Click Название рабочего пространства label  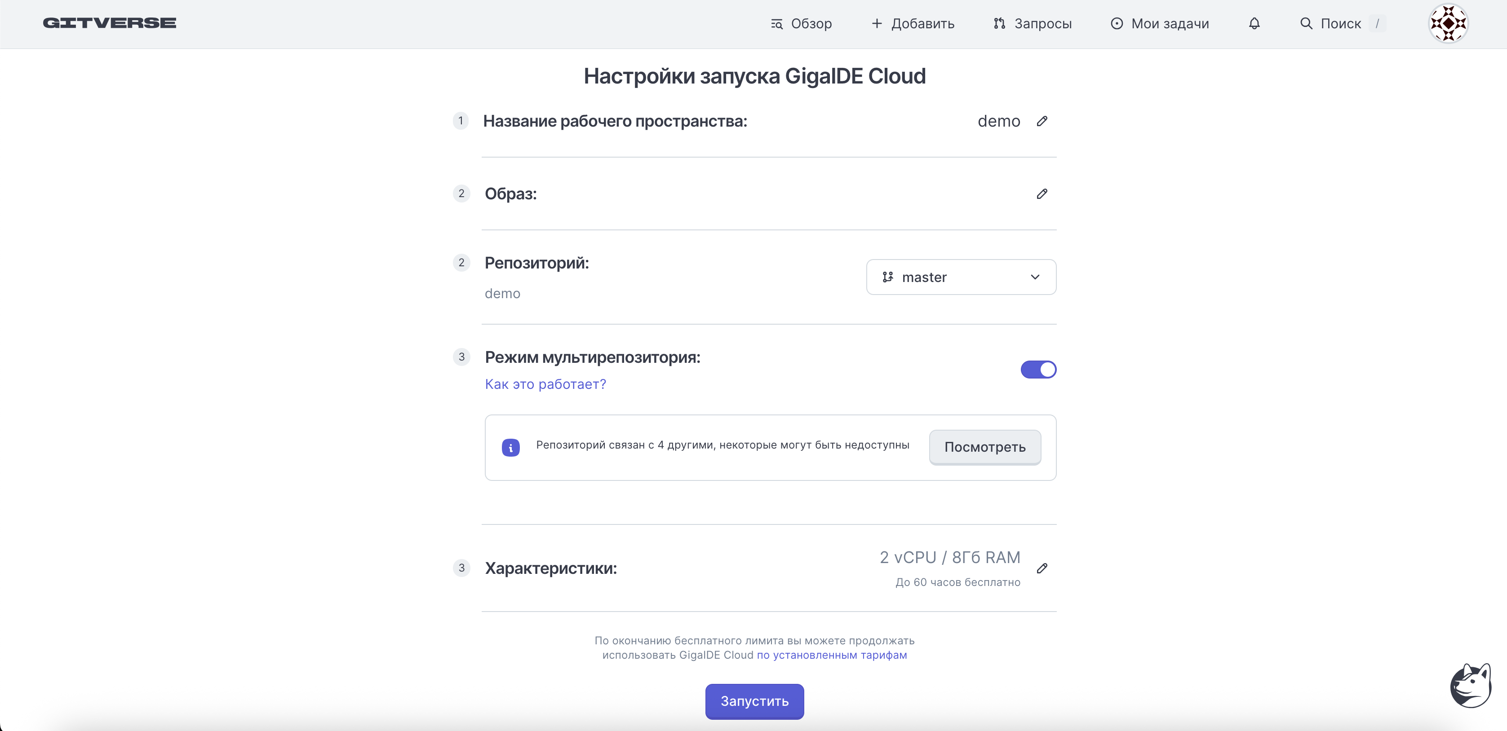coord(616,121)
